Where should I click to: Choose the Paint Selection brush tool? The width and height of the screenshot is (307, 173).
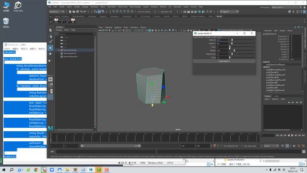tap(50, 42)
